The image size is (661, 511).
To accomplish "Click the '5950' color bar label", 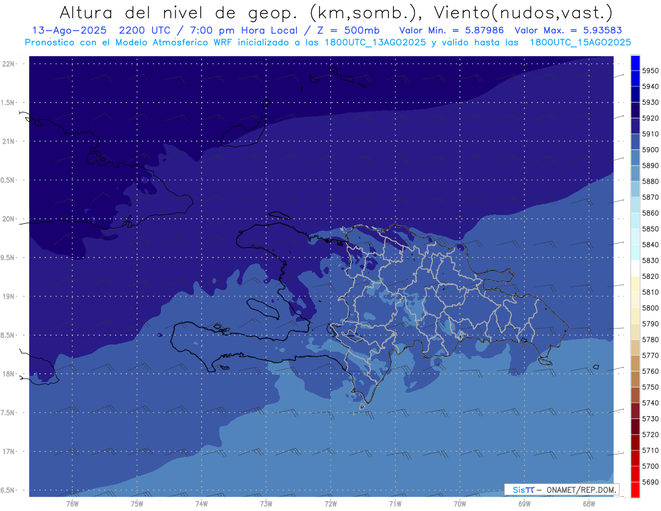I will tap(651, 71).
